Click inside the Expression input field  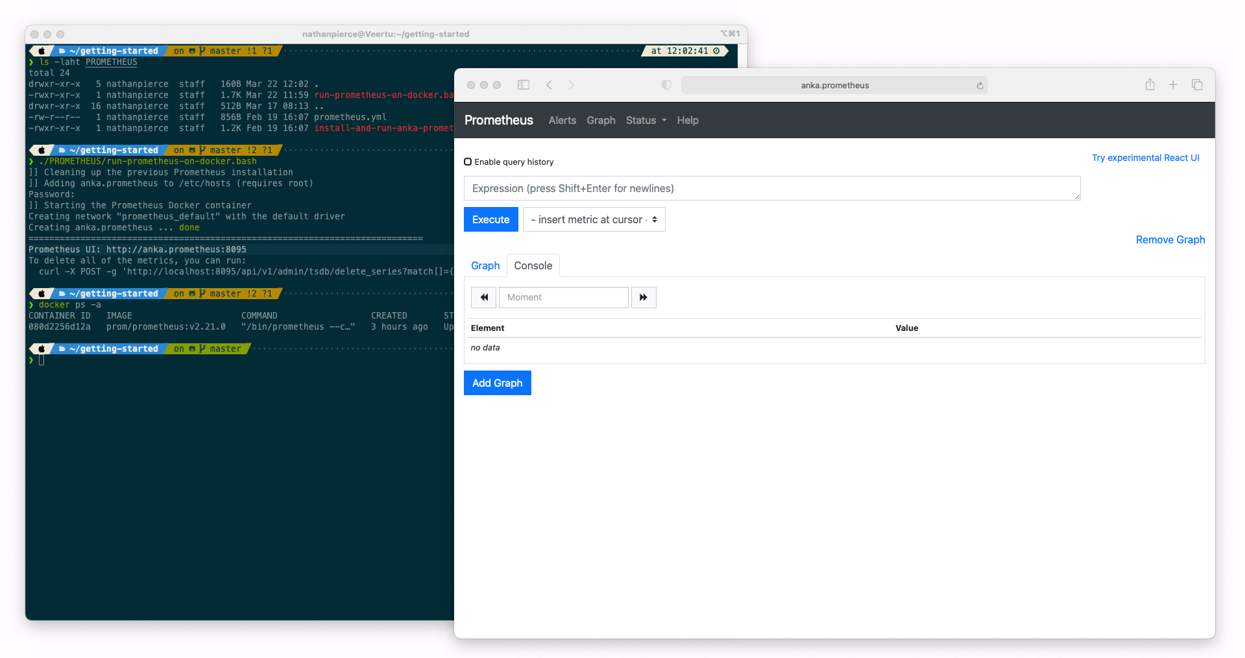pos(772,188)
